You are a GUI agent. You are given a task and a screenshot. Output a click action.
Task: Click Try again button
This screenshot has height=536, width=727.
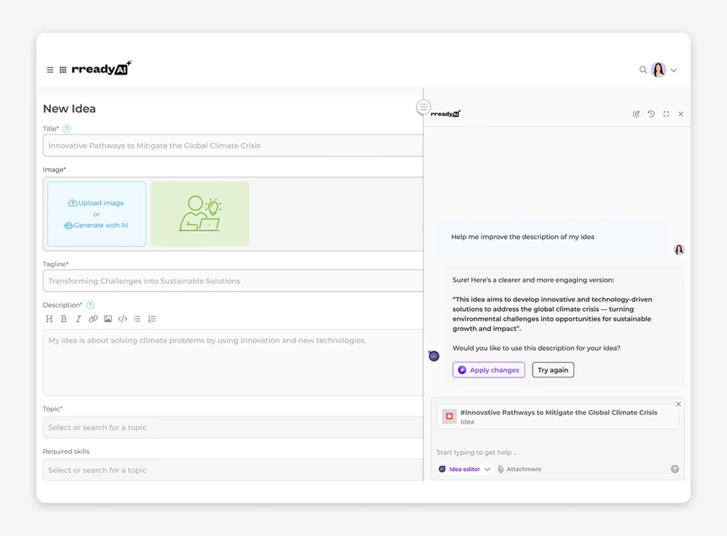553,370
